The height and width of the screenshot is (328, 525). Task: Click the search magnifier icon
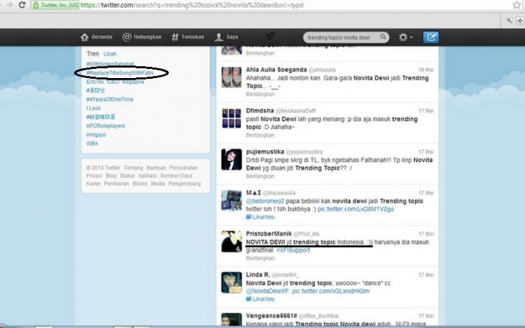click(x=382, y=37)
